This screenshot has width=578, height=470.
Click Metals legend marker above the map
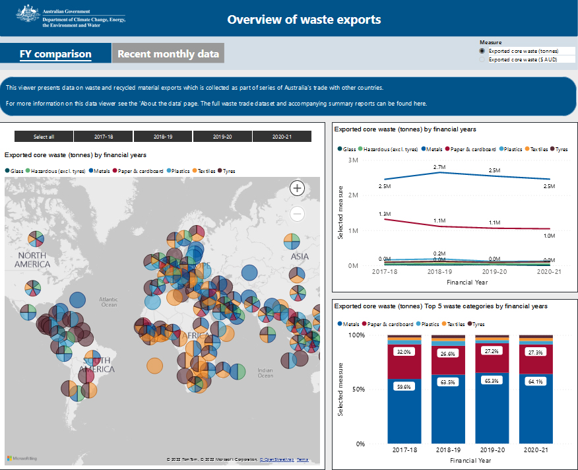pyautogui.click(x=89, y=171)
